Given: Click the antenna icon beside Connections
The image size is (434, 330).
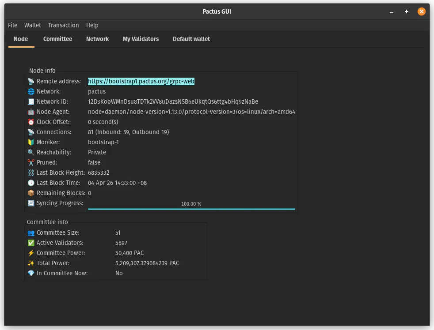Looking at the screenshot, I should 31,132.
